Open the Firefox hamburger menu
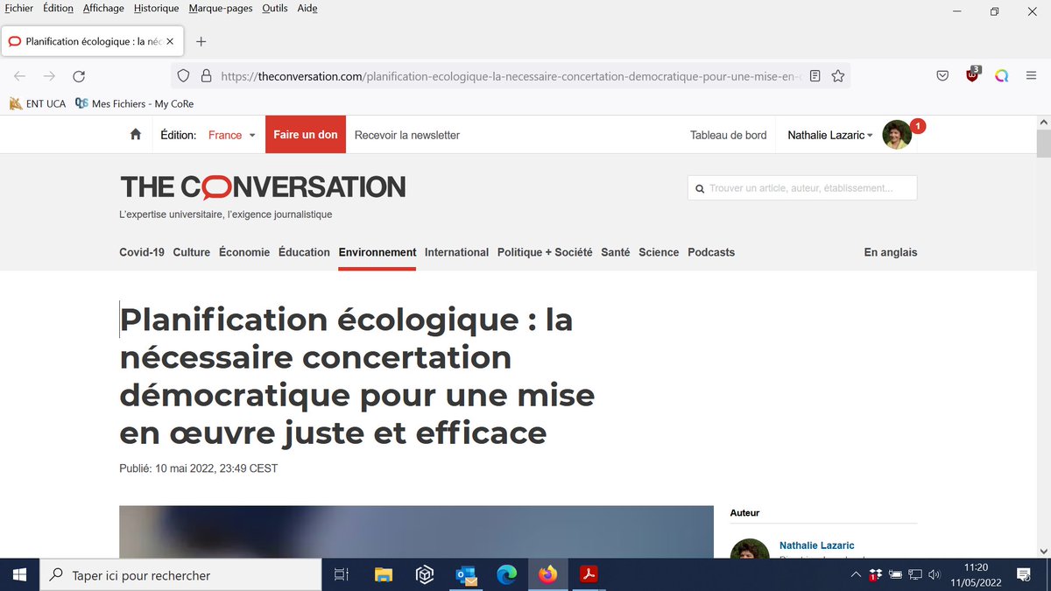Image resolution: width=1051 pixels, height=591 pixels. click(1031, 76)
